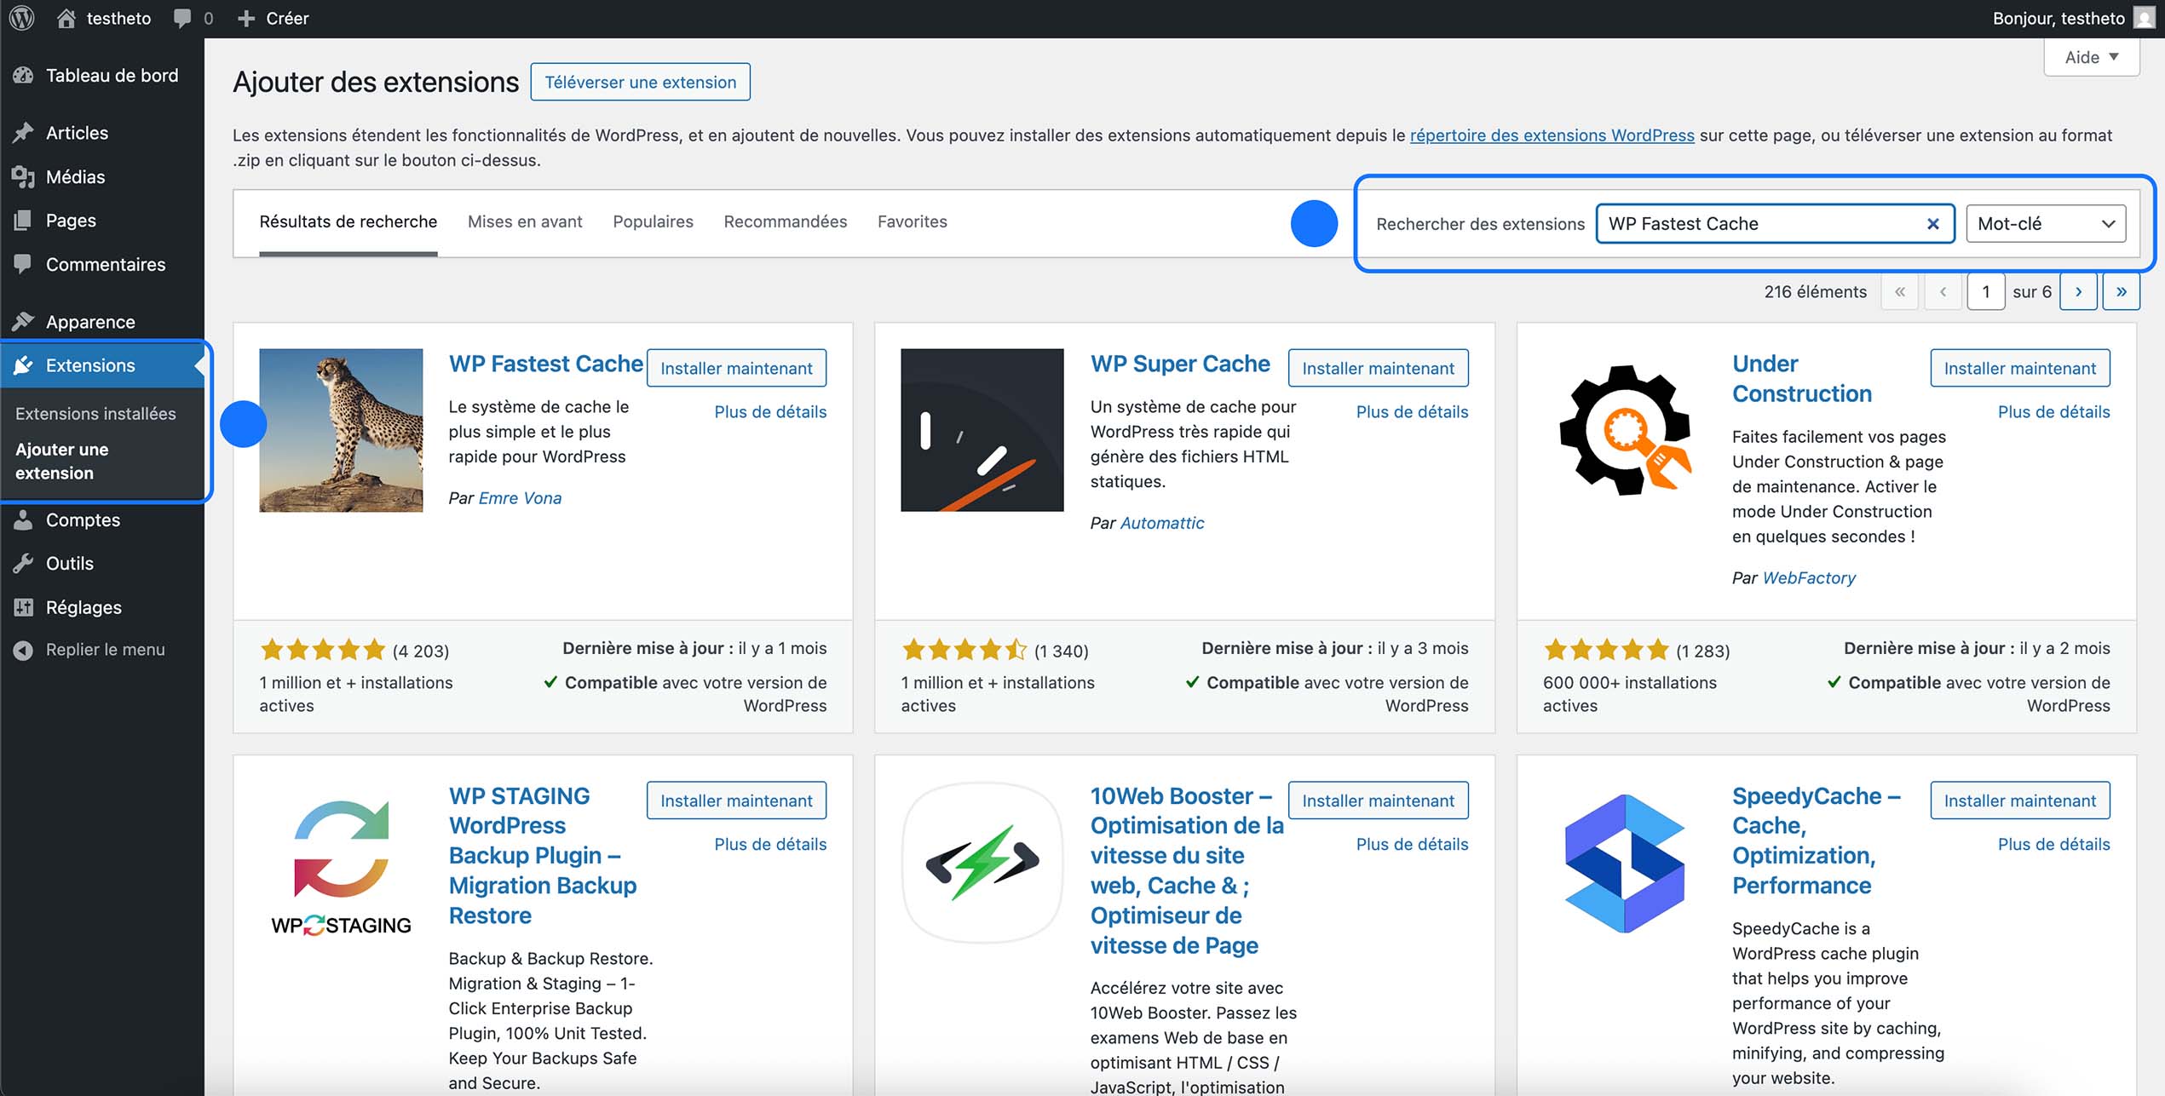Click Téléverser une extension

pos(640,82)
